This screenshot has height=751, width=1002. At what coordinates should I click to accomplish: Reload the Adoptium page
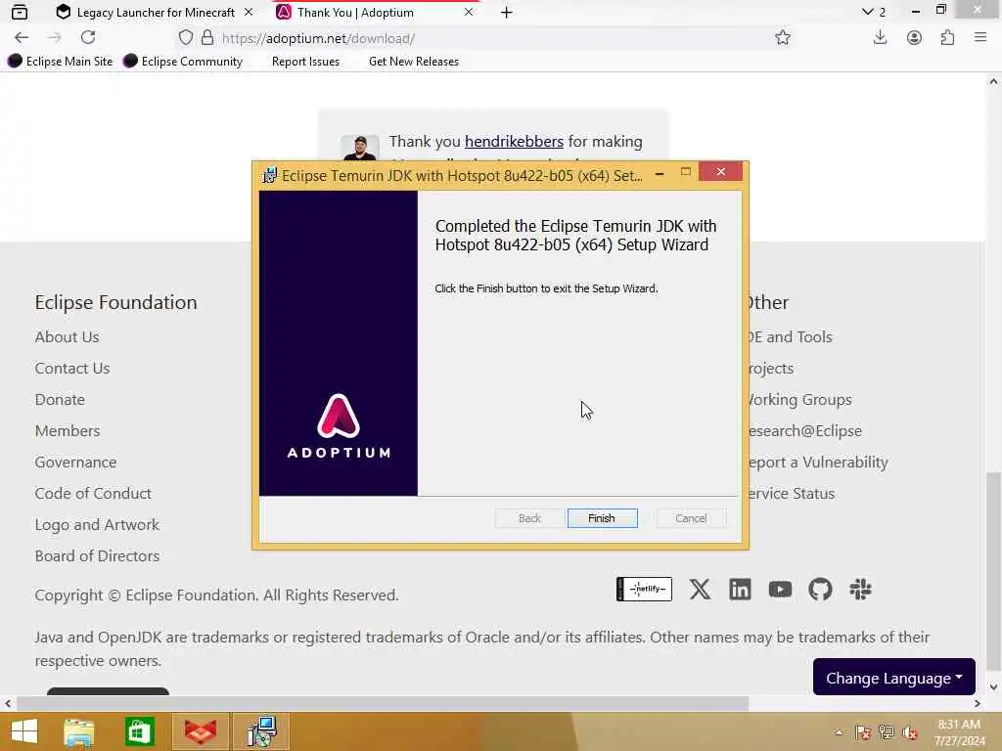pos(88,38)
